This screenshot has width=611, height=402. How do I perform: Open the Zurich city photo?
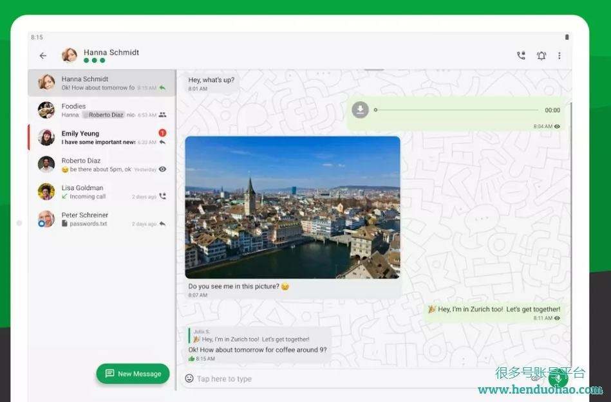pos(293,207)
